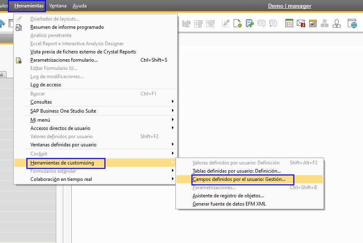Choose Tablas definidas por usuario: Definición
Viewport: 363px width, 243px height.
click(237, 171)
